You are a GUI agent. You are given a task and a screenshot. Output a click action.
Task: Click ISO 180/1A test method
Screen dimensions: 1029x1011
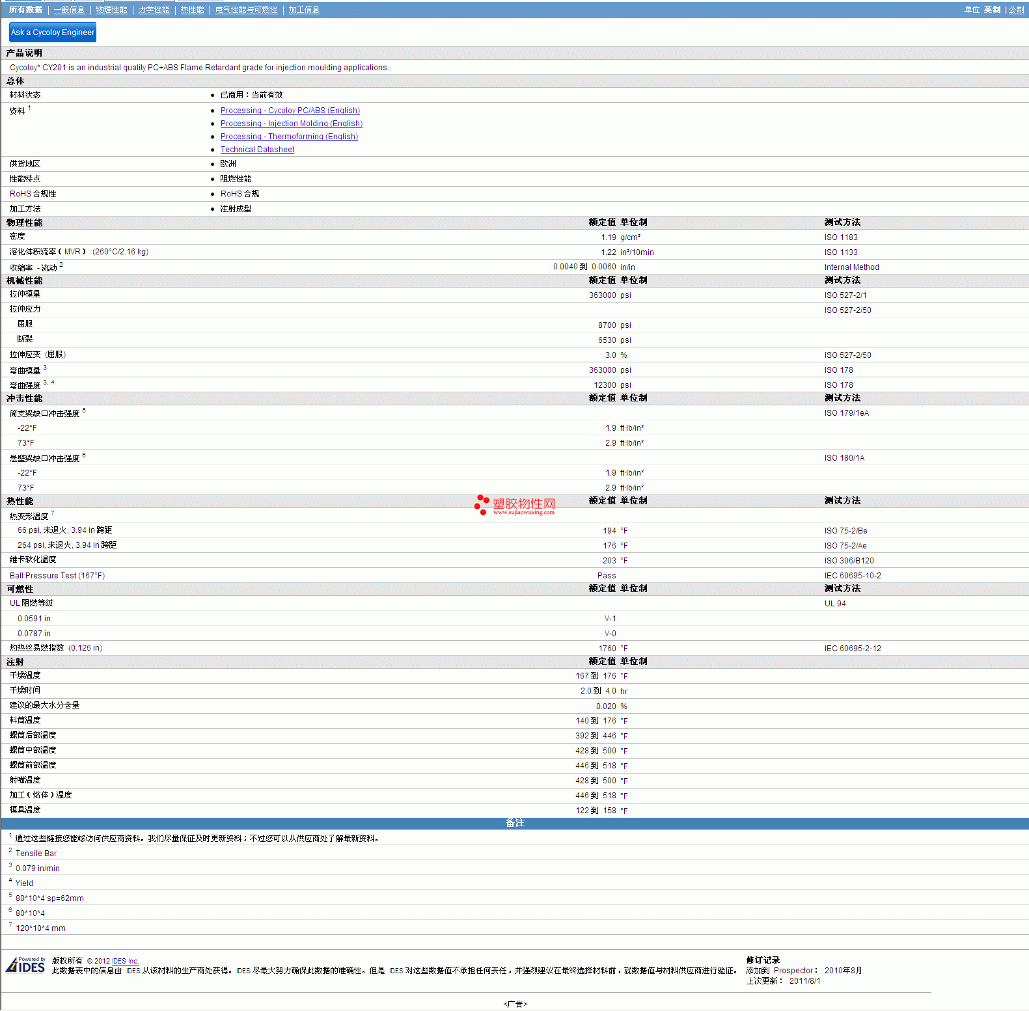[x=844, y=458]
